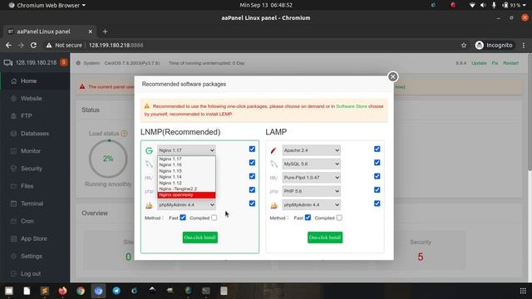Image resolution: width=532 pixels, height=299 pixels.
Task: Reload the page with refresh icon
Action: coord(33,45)
